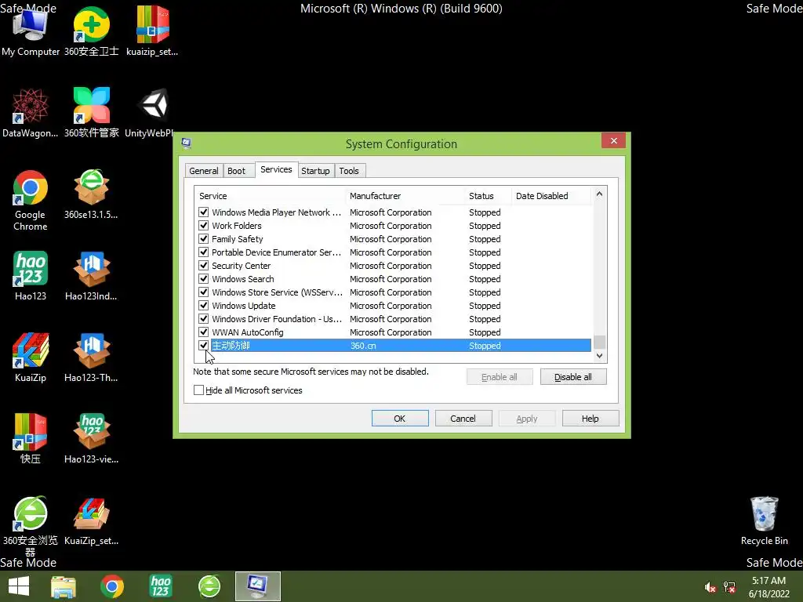
Task: Click the taskbar clock showing 5:17 AM
Action: [768, 587]
